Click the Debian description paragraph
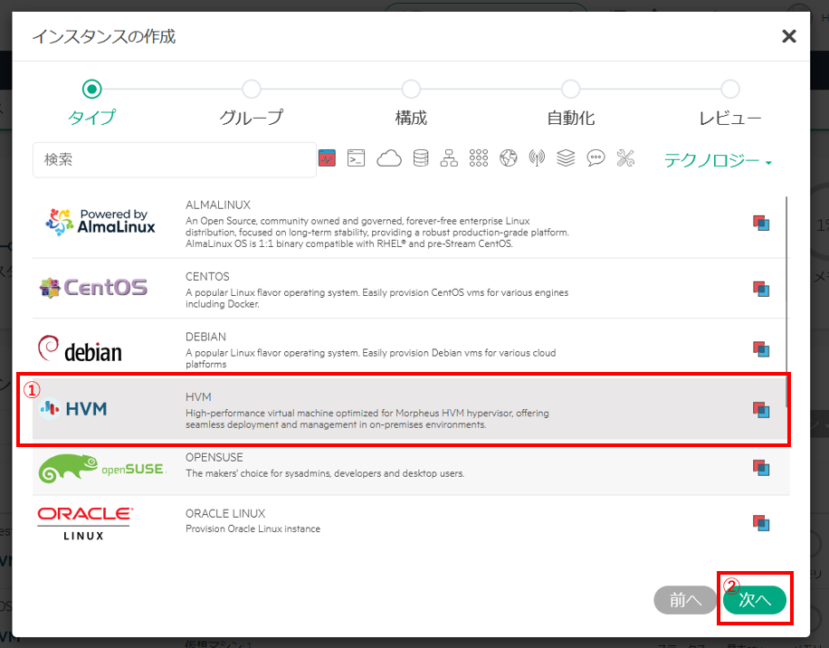This screenshot has width=829, height=648. coord(371,359)
